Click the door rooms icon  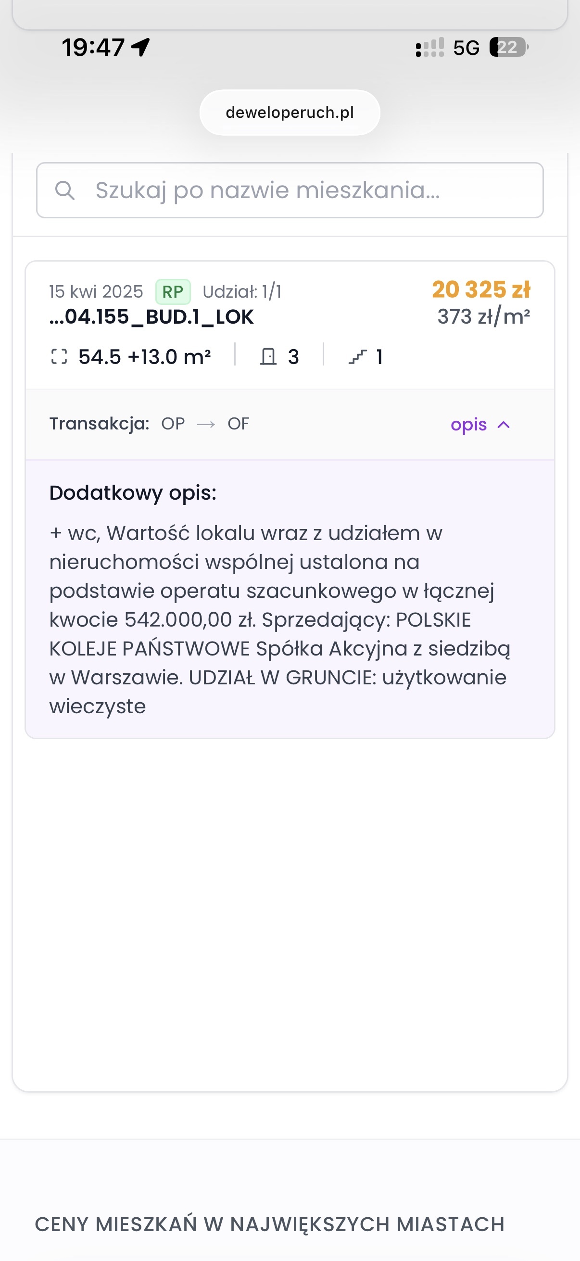(268, 356)
